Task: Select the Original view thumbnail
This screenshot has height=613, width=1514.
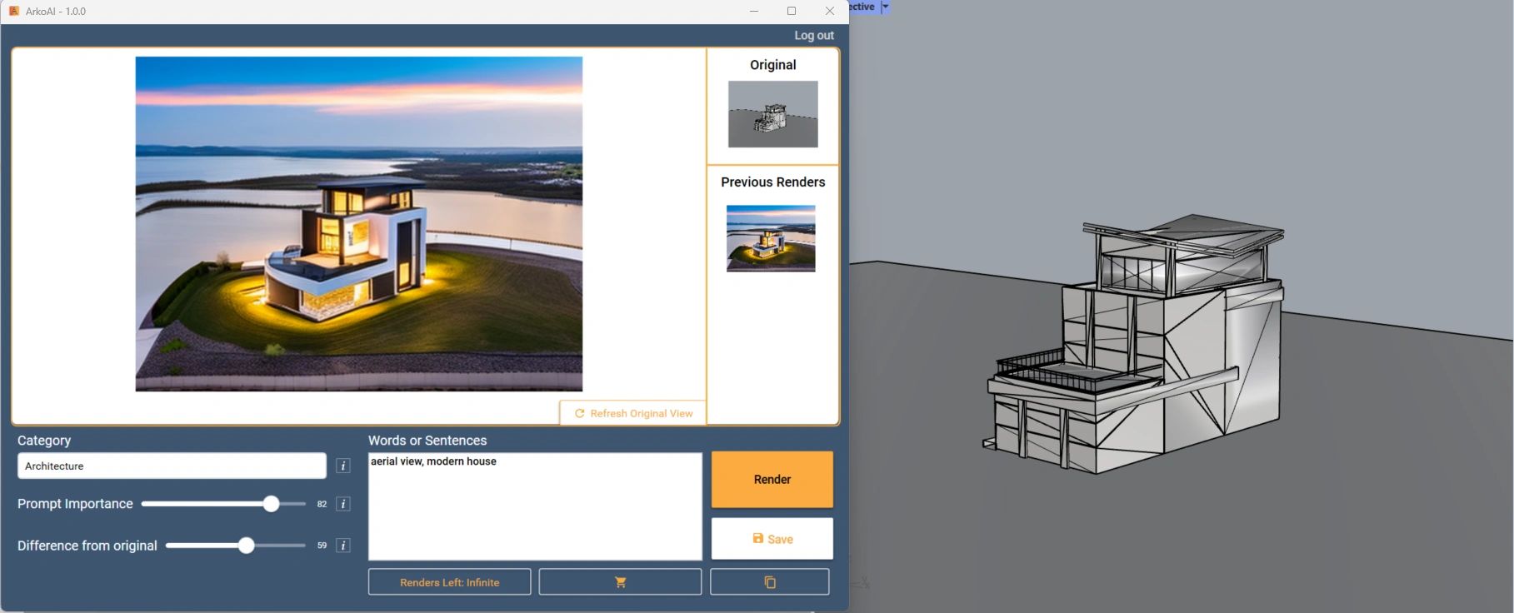Action: pos(772,114)
